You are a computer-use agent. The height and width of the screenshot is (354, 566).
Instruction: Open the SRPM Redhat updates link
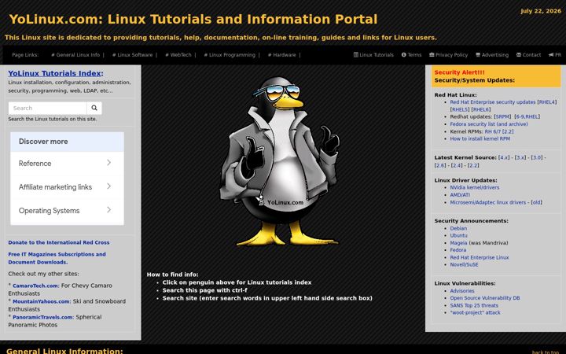click(x=502, y=116)
